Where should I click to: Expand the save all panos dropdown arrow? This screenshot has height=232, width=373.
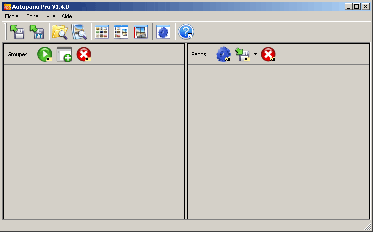pos(255,54)
